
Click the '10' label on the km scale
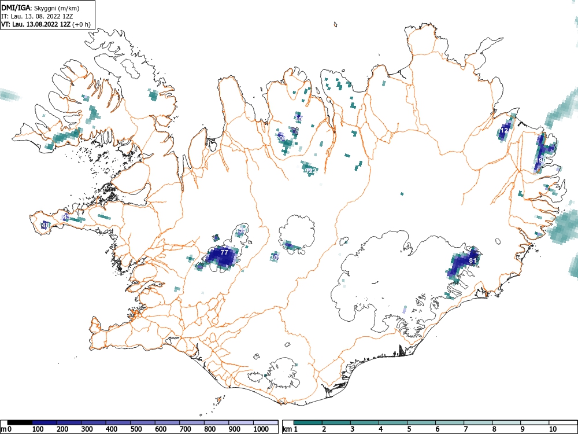coord(553,429)
